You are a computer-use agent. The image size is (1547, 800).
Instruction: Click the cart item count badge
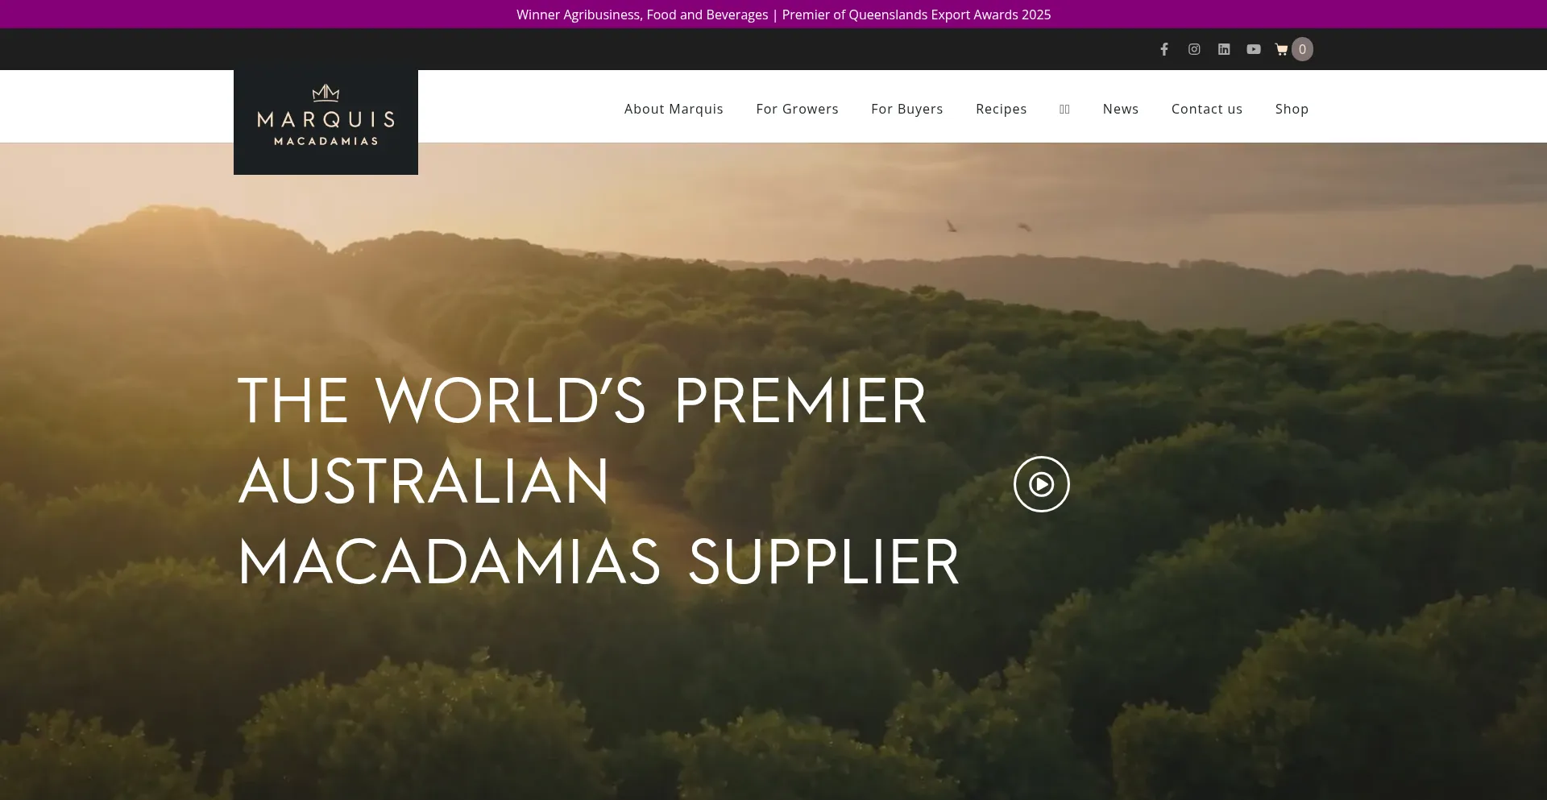pyautogui.click(x=1302, y=49)
